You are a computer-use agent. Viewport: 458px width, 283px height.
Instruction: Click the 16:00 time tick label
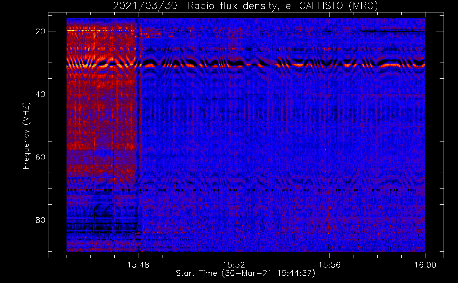pyautogui.click(x=425, y=265)
